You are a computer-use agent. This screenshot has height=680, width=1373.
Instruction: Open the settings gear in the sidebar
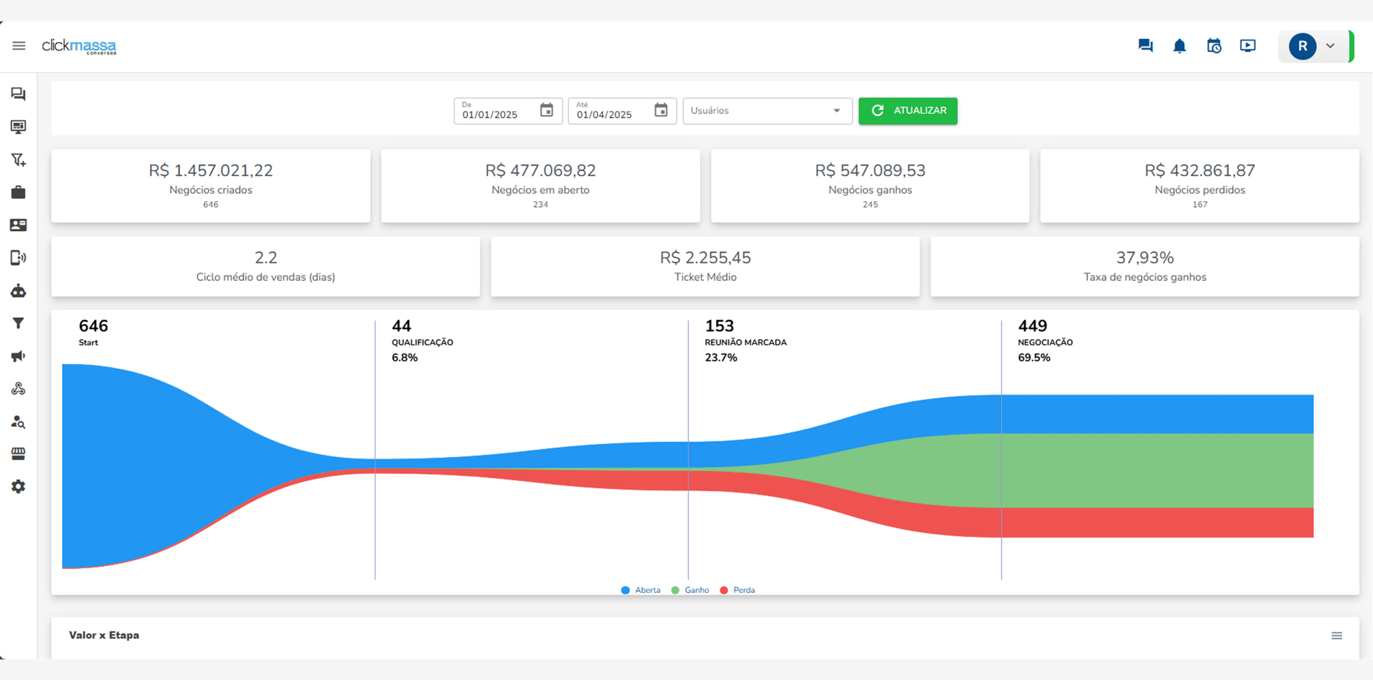[x=18, y=487]
